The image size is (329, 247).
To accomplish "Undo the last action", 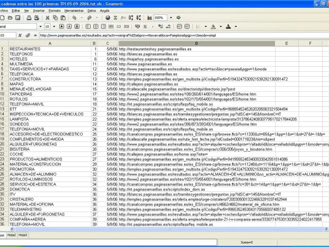I will [x=74, y=18].
